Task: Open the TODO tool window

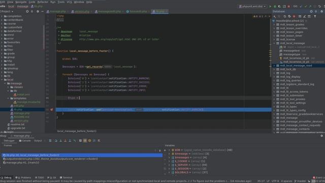Action: [x=40, y=177]
